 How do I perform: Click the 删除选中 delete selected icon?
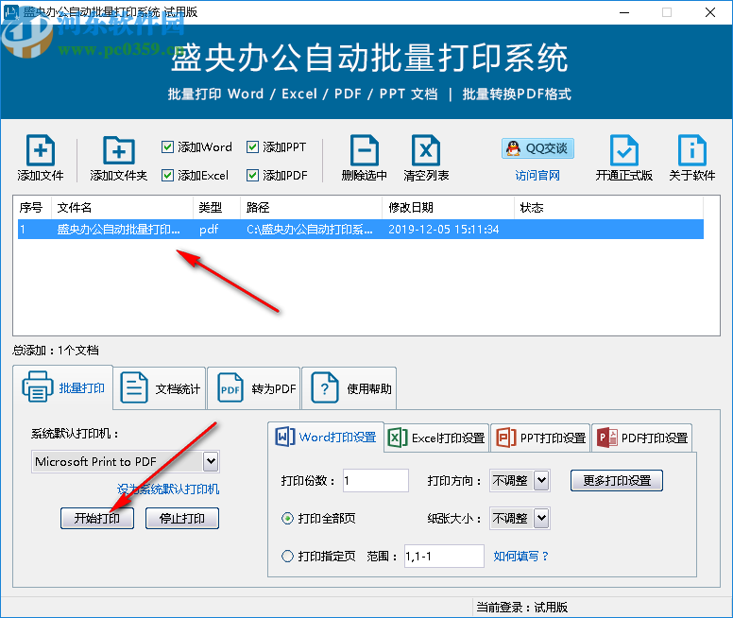tap(365, 150)
